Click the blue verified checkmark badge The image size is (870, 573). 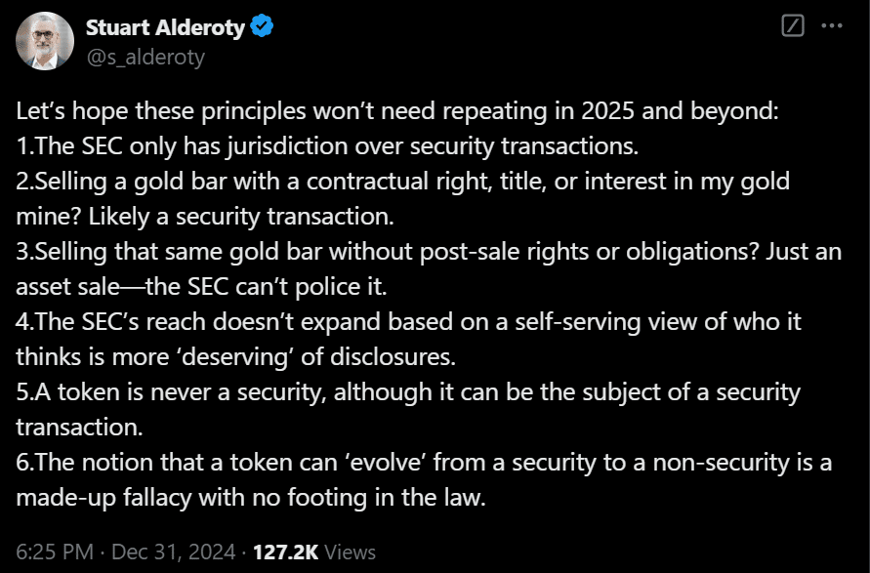262,26
